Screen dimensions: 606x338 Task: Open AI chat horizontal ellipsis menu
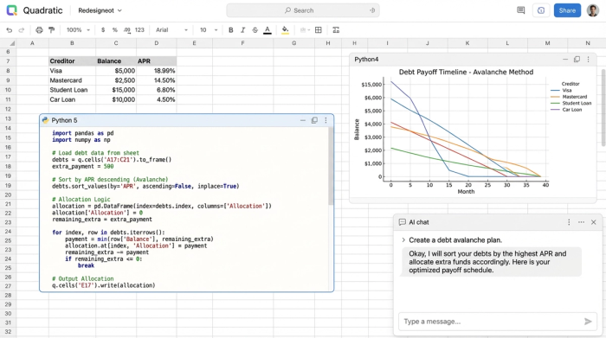coord(581,222)
